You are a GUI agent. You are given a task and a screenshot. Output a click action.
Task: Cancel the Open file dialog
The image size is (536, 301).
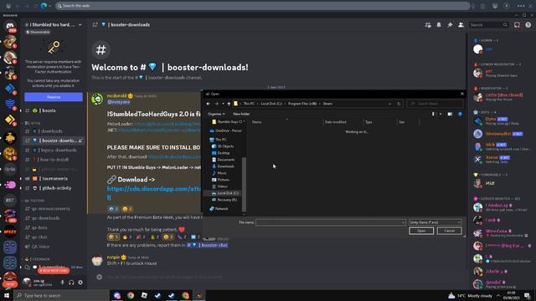(449, 231)
